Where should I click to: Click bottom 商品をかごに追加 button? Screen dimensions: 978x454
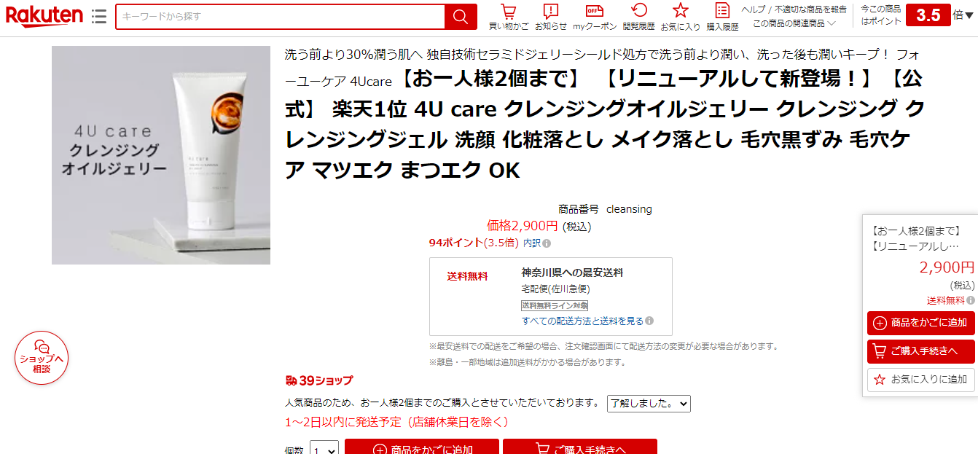click(422, 447)
